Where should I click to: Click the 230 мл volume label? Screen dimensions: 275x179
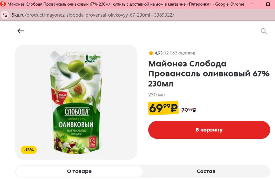(157, 95)
